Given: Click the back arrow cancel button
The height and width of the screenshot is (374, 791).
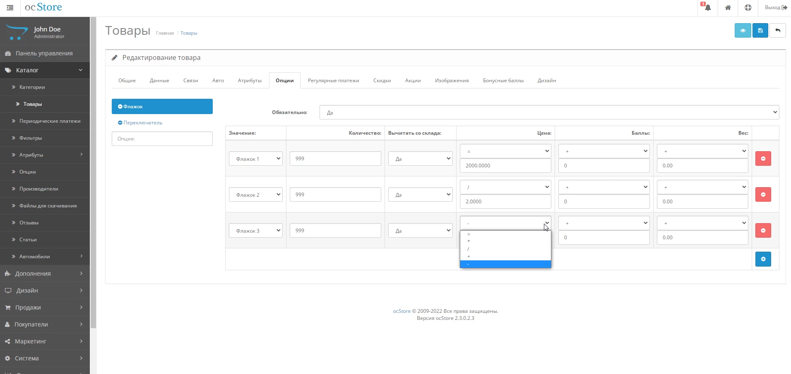Looking at the screenshot, I should 777,31.
